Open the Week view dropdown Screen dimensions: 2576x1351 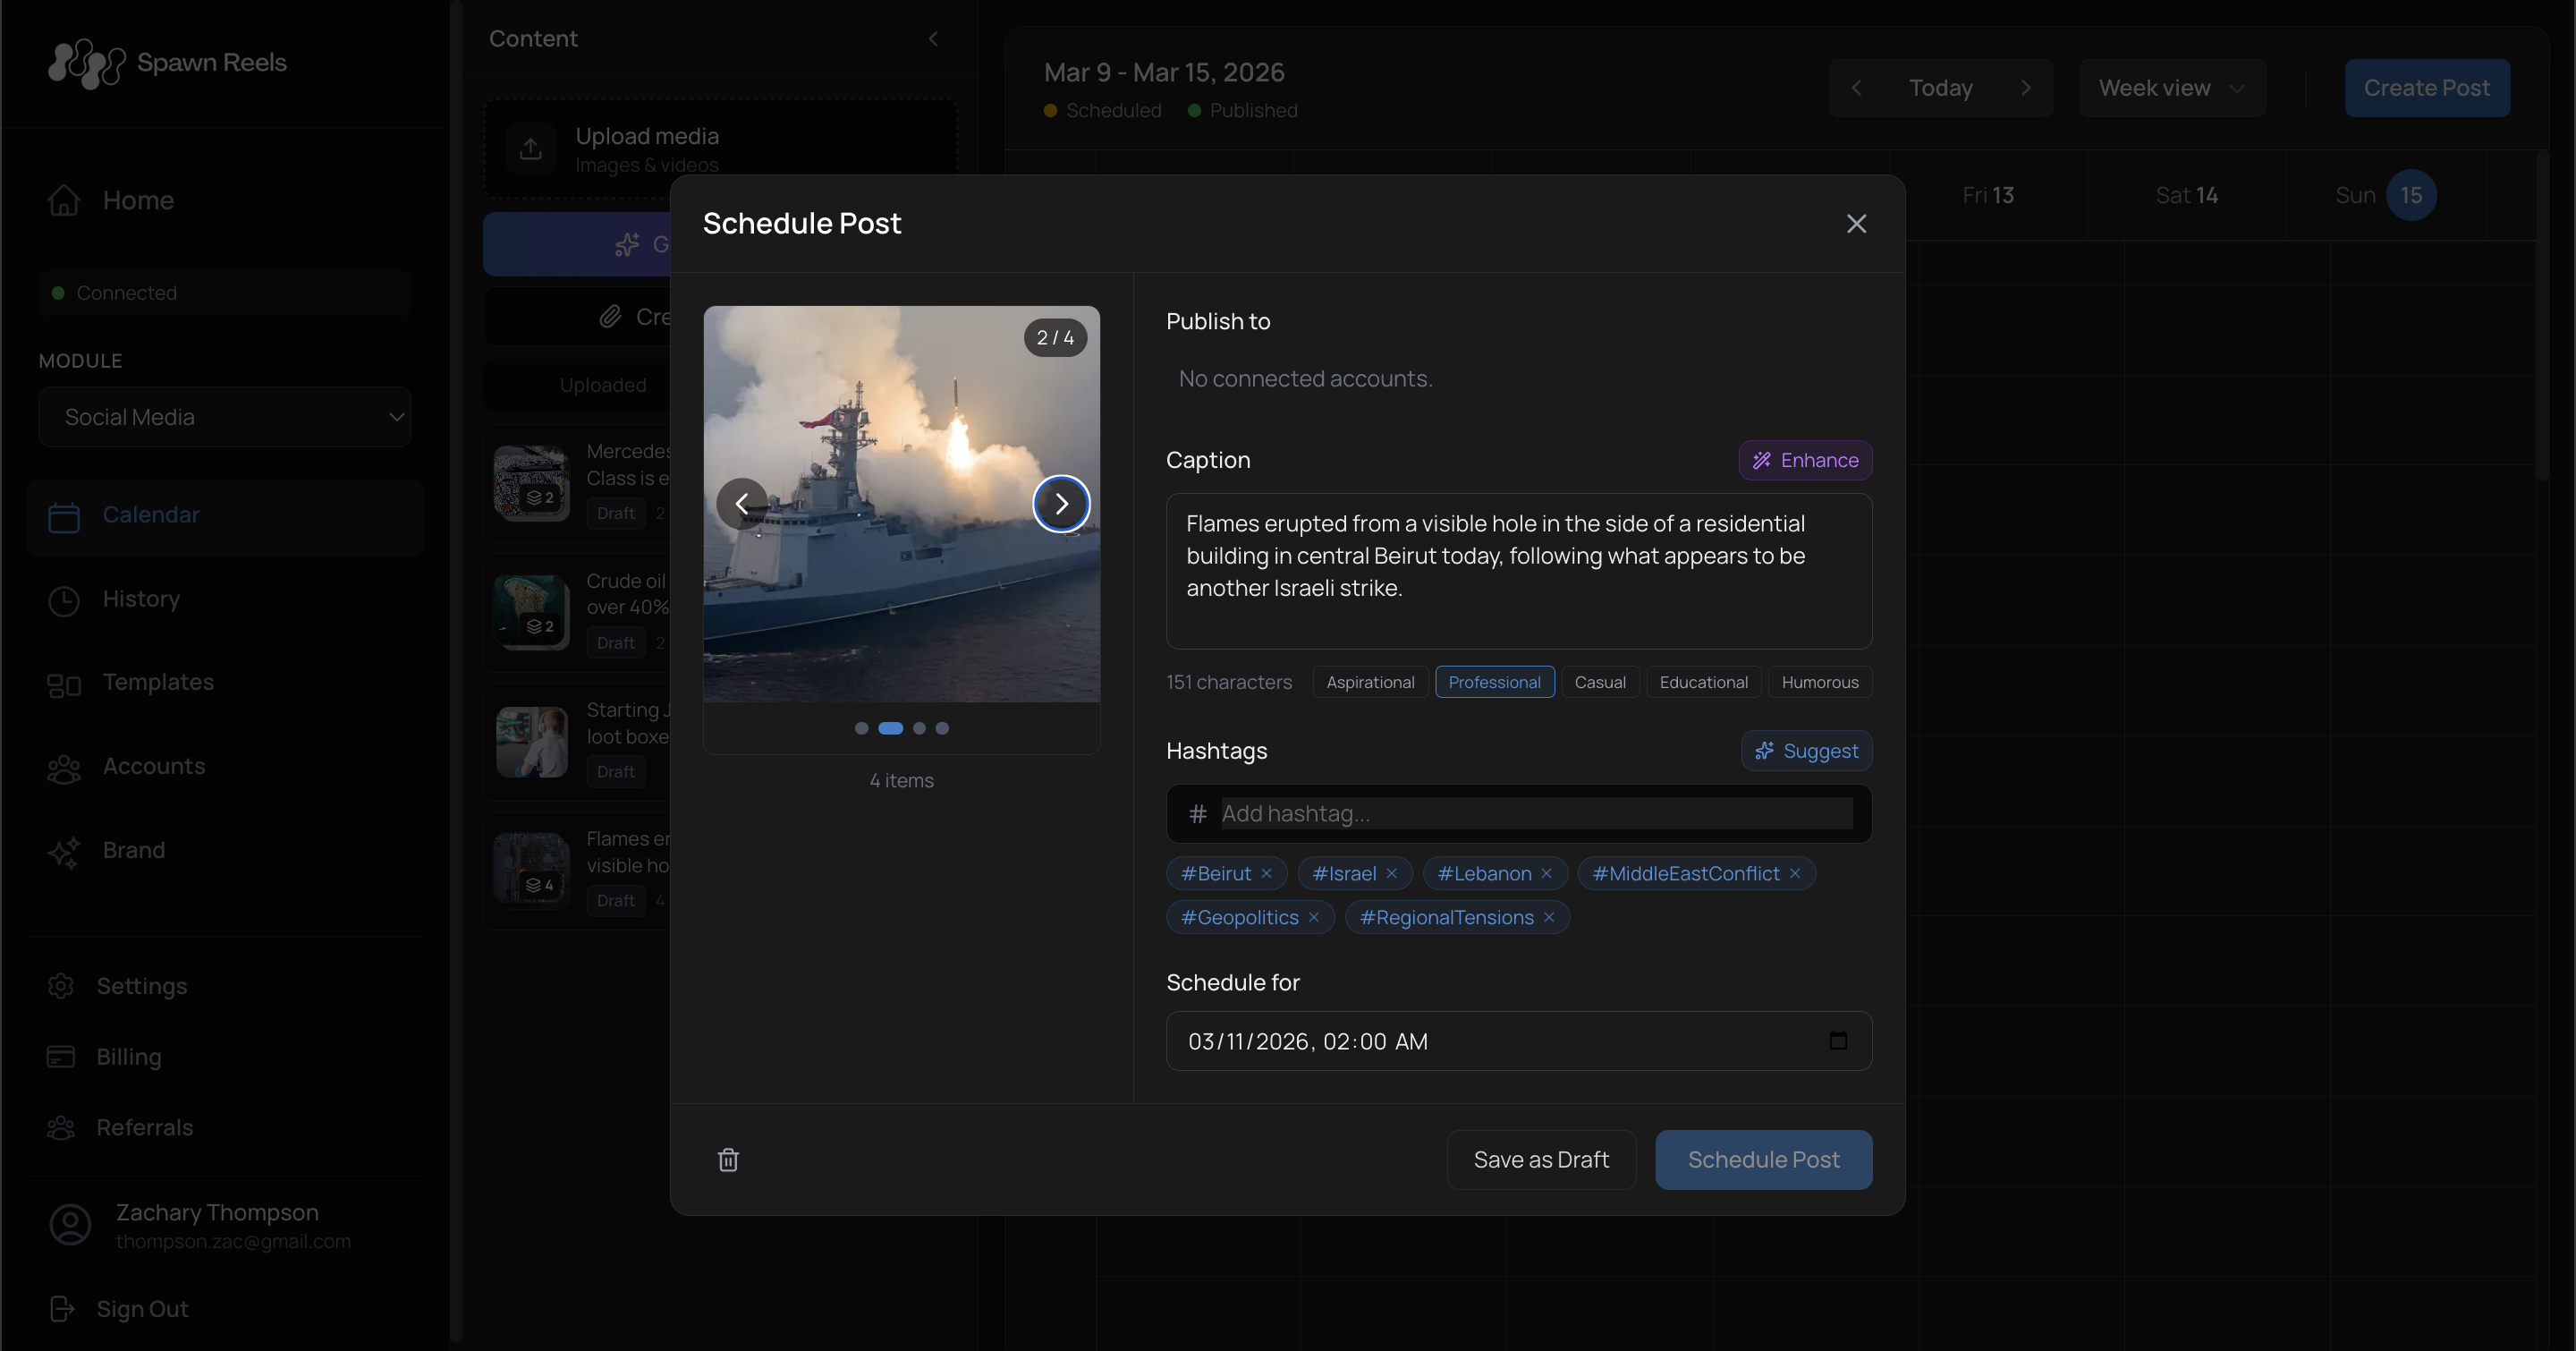tap(2172, 87)
